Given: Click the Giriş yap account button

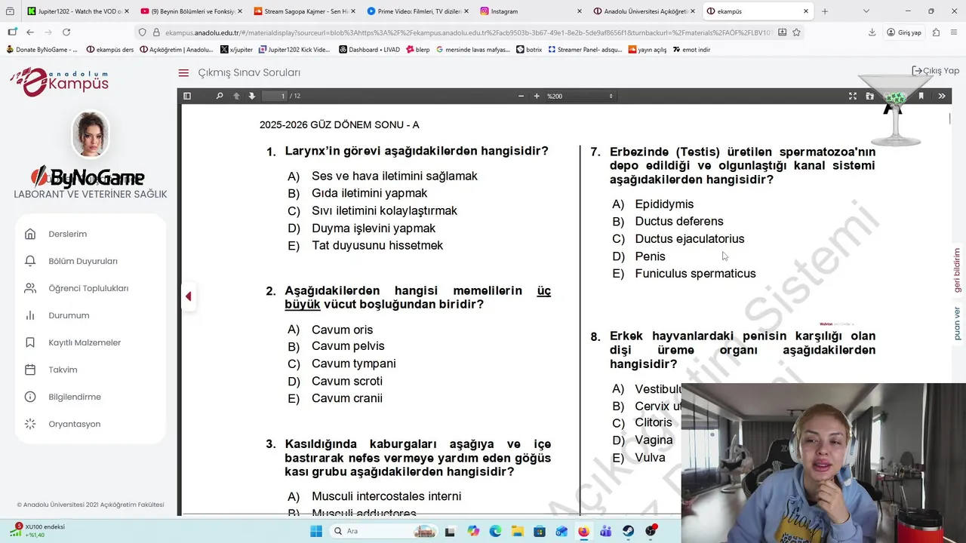Looking at the screenshot, I should tap(904, 32).
